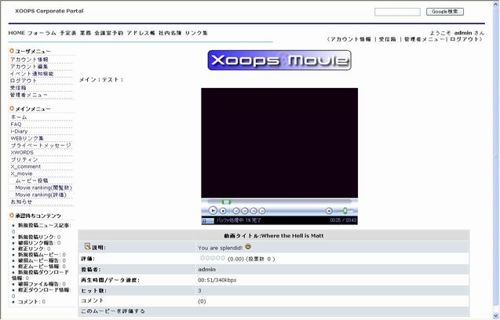This screenshot has height=320, width=500.
Task: Open Movie ranking(閲覧数) submenu link
Action: click(43, 187)
